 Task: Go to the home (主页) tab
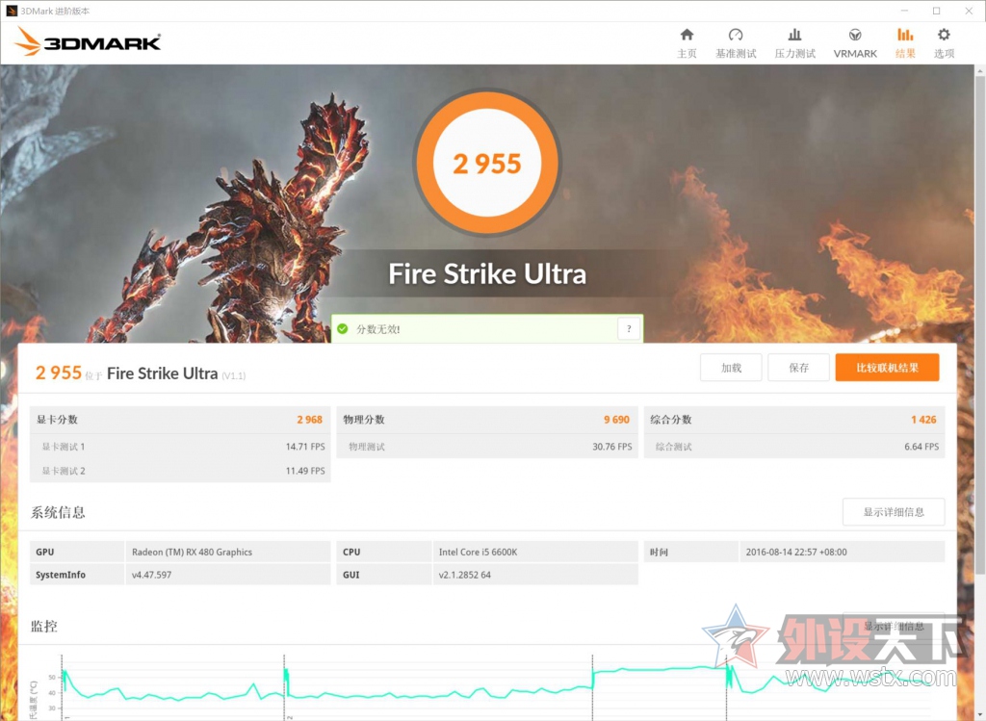687,43
